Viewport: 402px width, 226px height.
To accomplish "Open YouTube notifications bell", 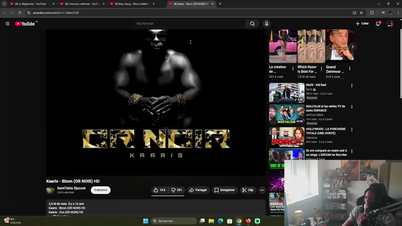I will pyautogui.click(x=378, y=24).
